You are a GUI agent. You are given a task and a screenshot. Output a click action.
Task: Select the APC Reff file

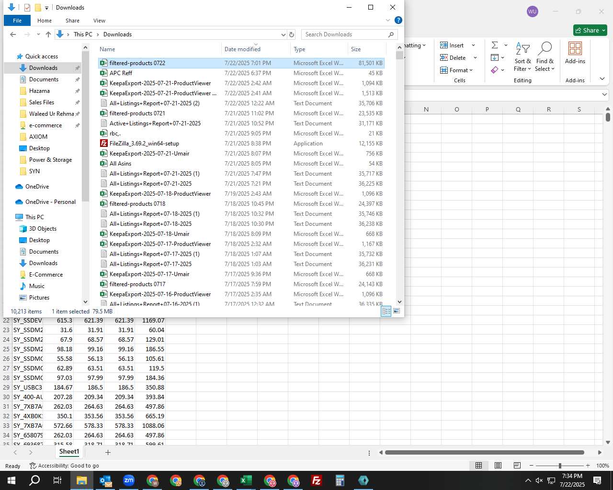241,73
